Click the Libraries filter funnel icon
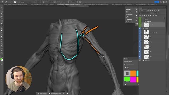Viewport: 169px width, 95px height. point(125,68)
